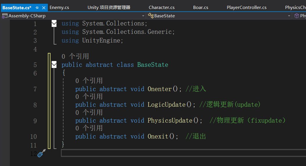Click the Assembly-CSharp project icon
This screenshot has height=166, width=306.
(x=5, y=16)
